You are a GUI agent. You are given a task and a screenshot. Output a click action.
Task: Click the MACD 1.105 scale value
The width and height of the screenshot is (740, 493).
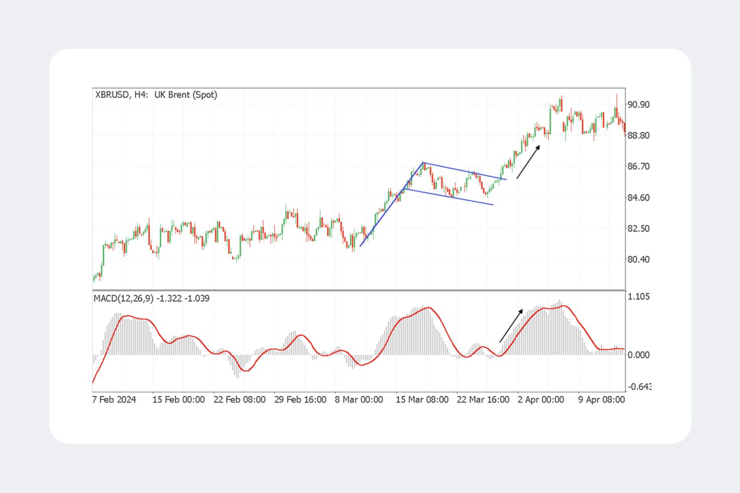pos(638,296)
